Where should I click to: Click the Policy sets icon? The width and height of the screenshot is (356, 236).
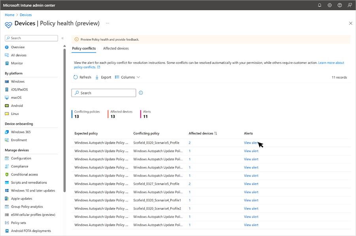7,223
